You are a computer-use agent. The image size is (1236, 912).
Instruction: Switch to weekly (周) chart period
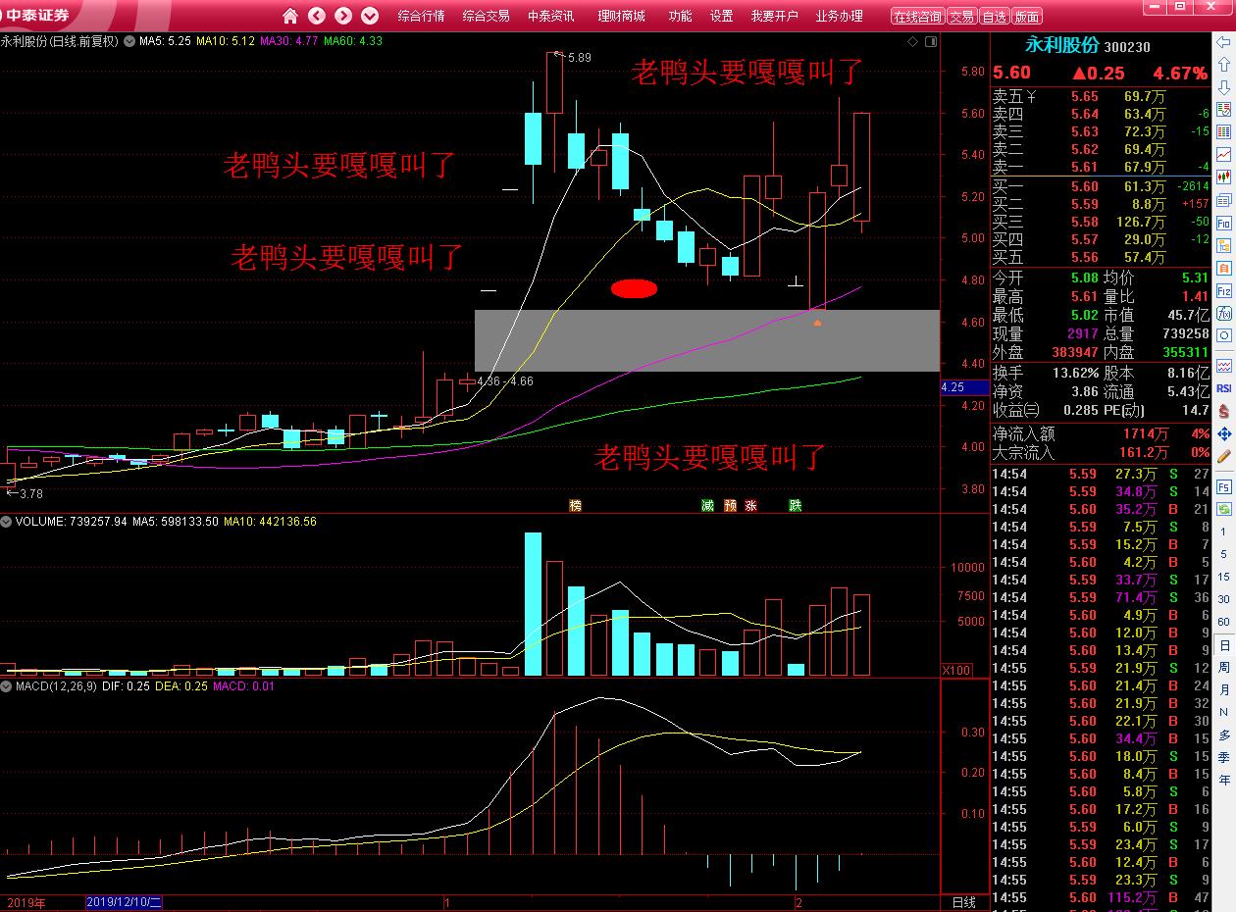[x=1224, y=667]
